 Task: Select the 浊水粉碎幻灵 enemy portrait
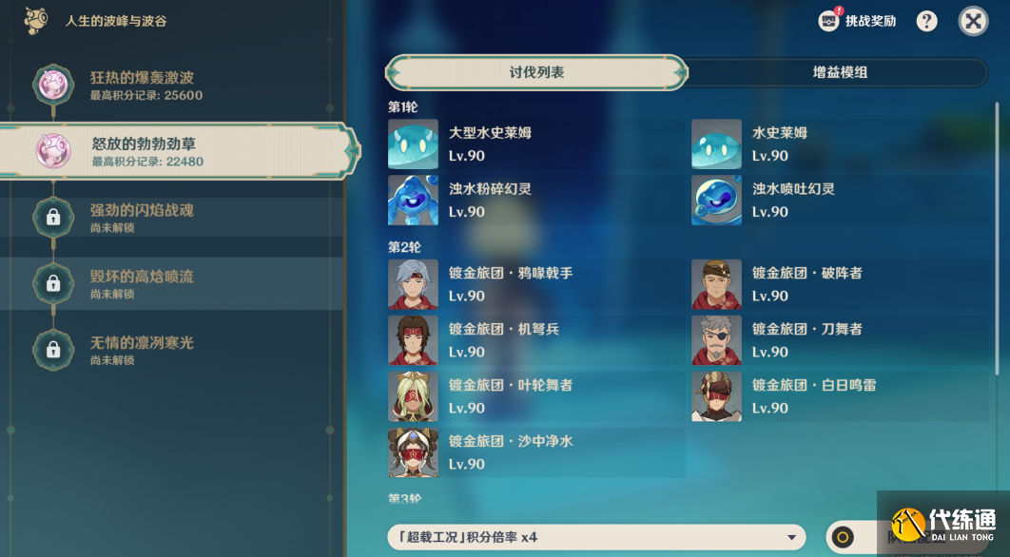tap(413, 201)
